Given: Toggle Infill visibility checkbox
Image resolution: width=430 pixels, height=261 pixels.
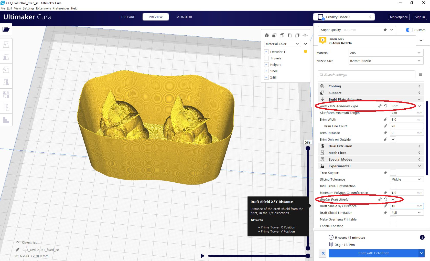Looking at the screenshot, I should tap(266, 77).
